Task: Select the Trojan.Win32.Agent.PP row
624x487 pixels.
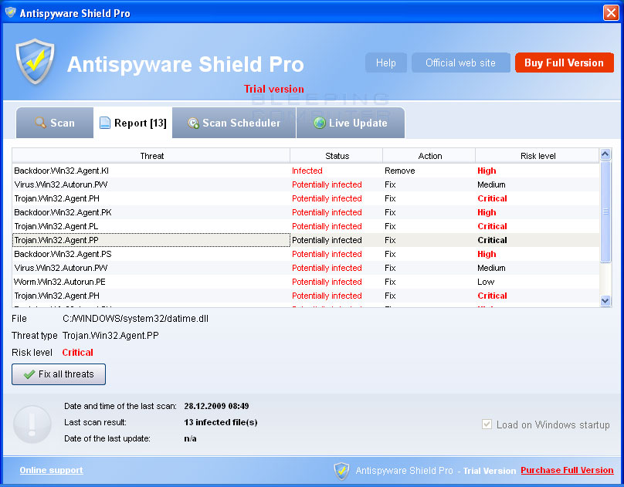Action: tap(306, 240)
